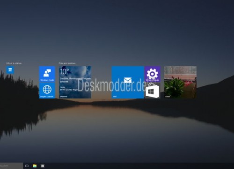Image resolution: width=234 pixels, height=169 pixels.
Task: Open File Explorer from the taskbar
Action: click(35, 166)
